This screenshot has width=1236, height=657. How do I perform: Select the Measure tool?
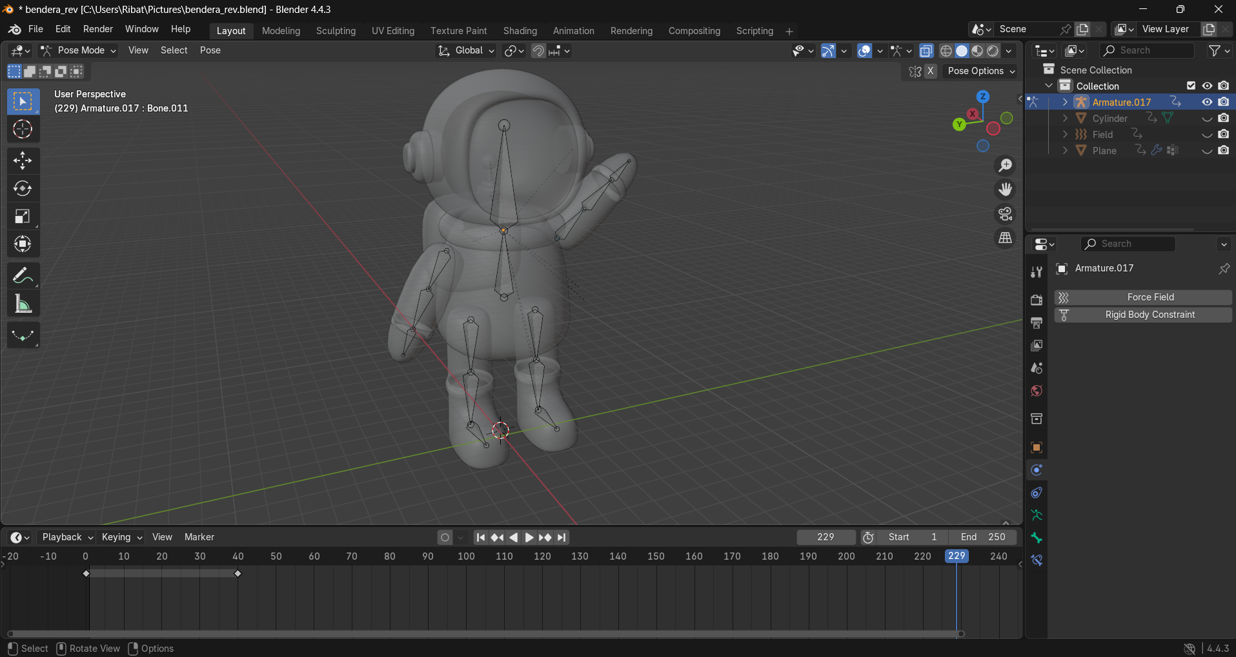[x=23, y=304]
